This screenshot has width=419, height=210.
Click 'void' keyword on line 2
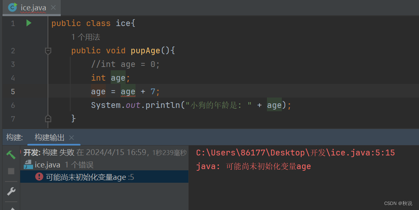116,51
